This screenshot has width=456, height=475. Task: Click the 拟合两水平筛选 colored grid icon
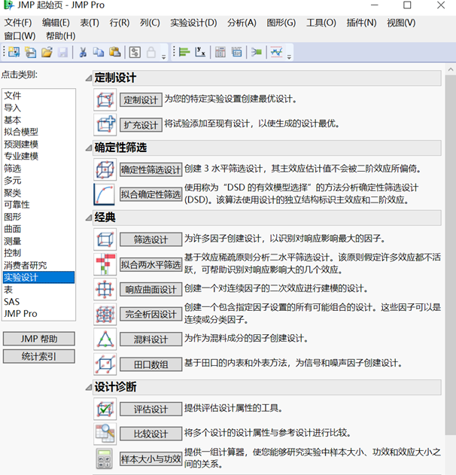(x=105, y=264)
